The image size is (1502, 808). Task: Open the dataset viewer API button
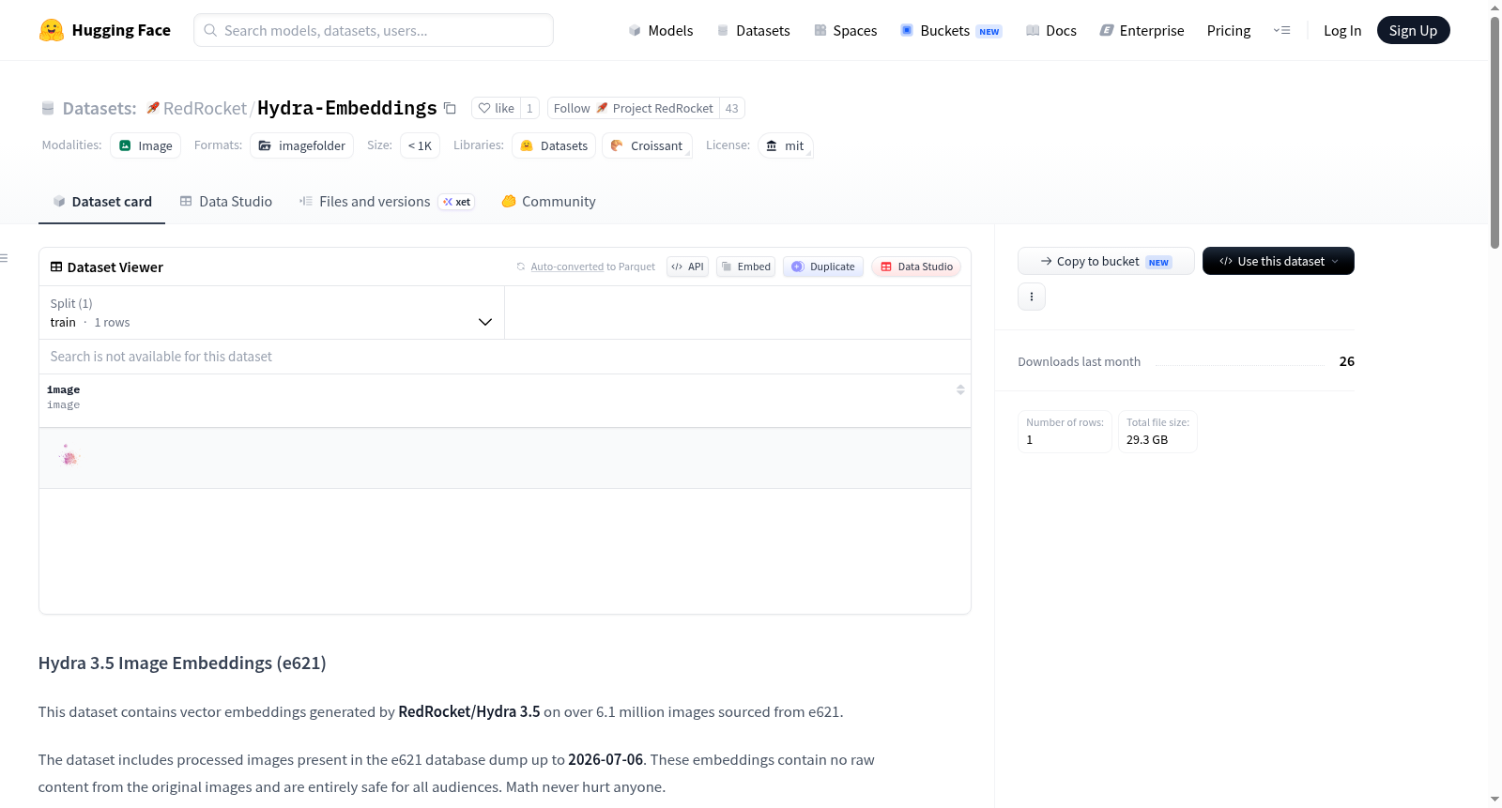(688, 267)
